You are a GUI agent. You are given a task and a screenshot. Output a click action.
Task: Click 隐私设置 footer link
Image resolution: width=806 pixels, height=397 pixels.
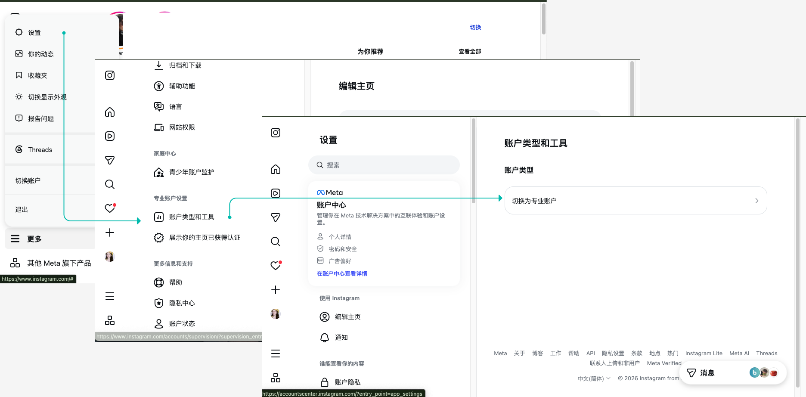613,353
